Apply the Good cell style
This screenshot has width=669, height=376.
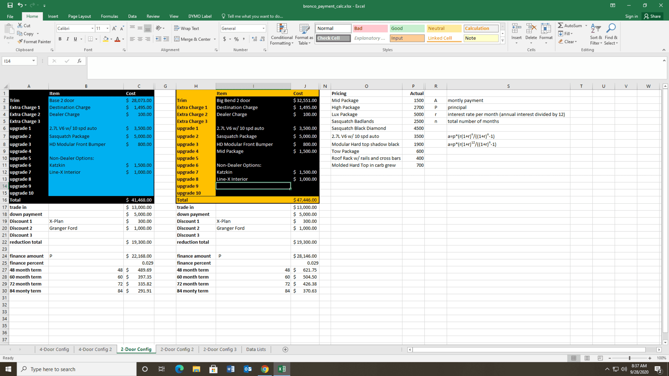[407, 28]
